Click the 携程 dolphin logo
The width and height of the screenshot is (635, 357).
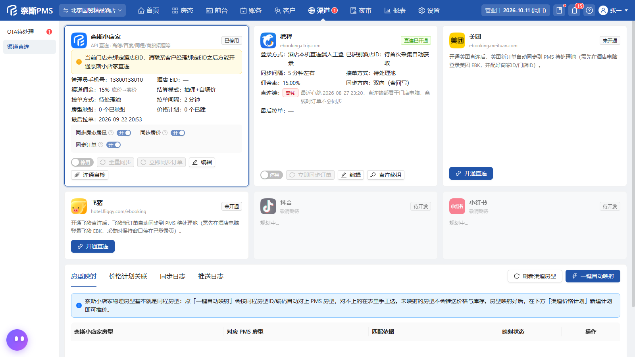[x=268, y=40]
